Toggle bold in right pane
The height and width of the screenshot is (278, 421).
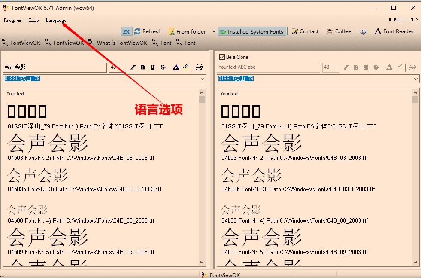(356, 67)
